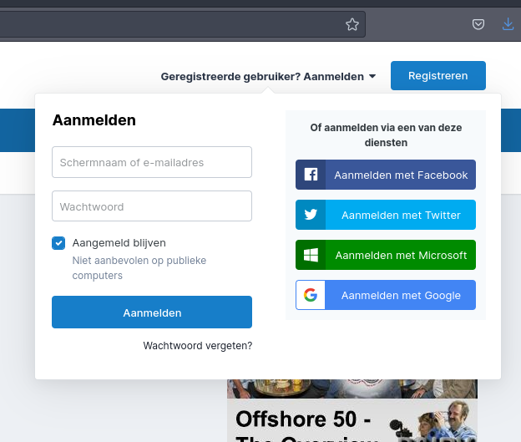Click the Microsoft Windows logo icon
This screenshot has height=442, width=521.
pyautogui.click(x=311, y=255)
